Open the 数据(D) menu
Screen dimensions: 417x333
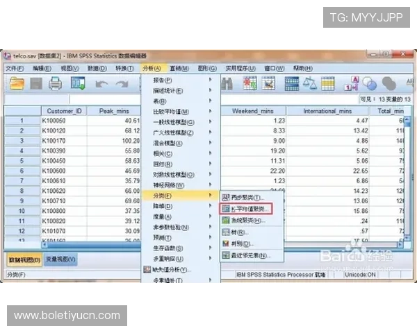97,69
